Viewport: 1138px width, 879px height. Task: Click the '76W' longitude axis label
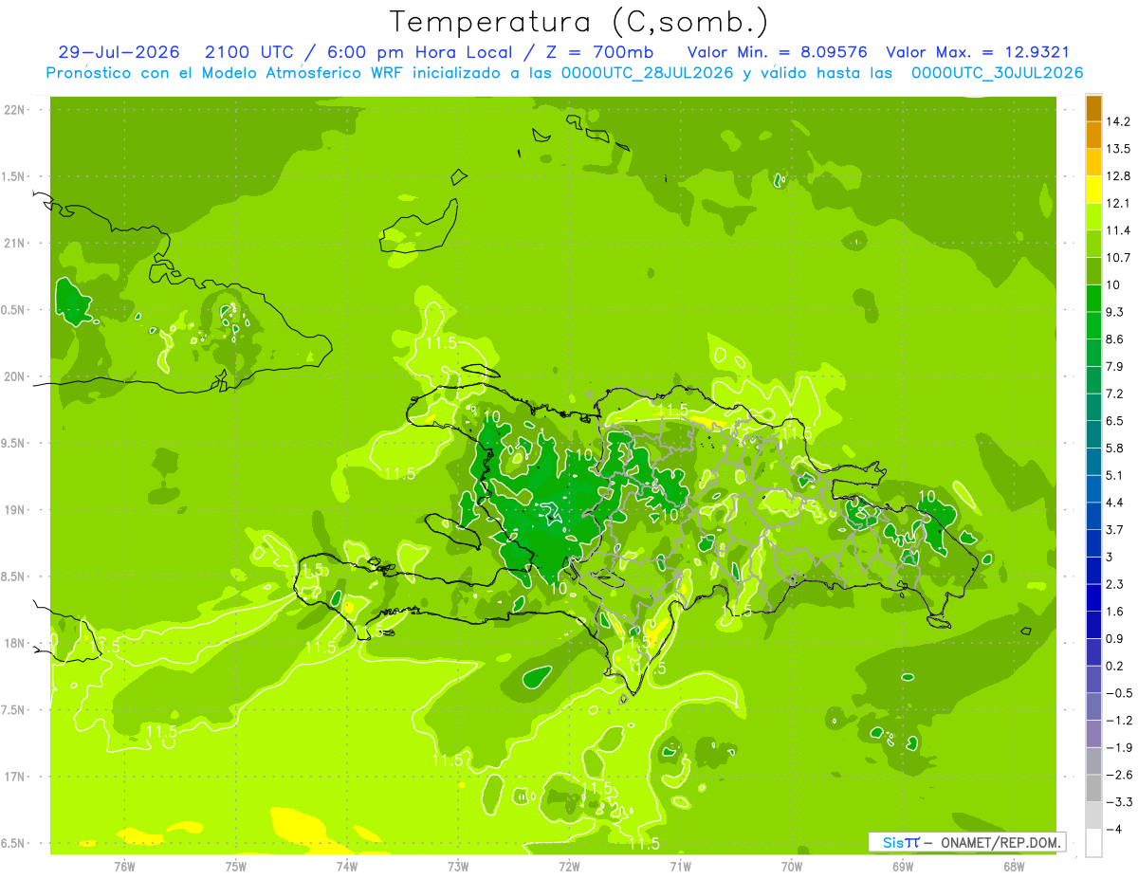124,866
